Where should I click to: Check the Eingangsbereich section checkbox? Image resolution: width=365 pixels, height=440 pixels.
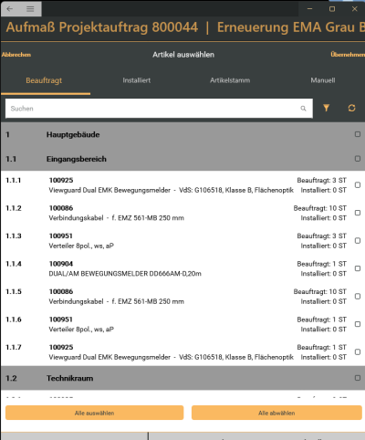358,159
